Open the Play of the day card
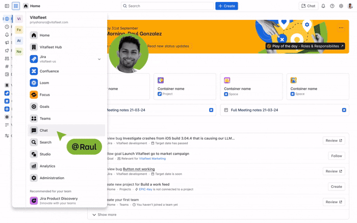357x223 pixels. pos(305,46)
